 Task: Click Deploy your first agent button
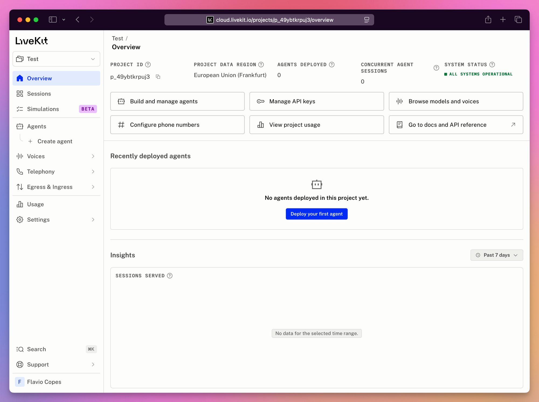coord(317,214)
